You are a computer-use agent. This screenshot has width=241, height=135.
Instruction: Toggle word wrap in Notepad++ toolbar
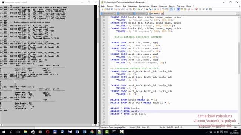171,9
